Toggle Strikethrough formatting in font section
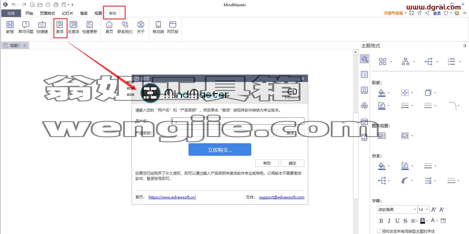The width and height of the screenshot is (469, 234). tap(406, 221)
